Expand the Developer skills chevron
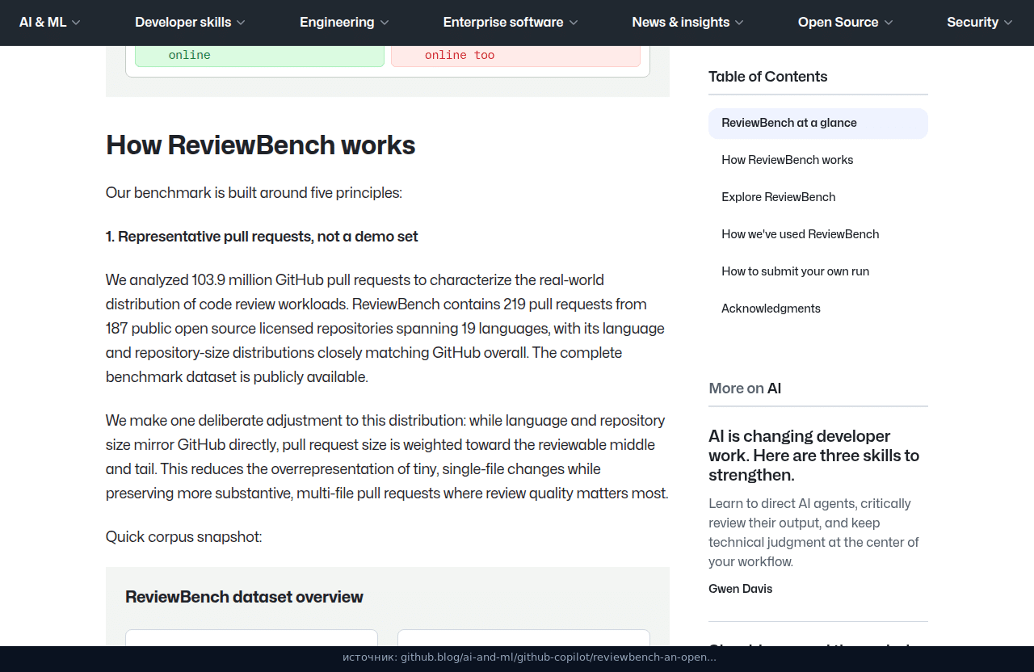Viewport: 1034px width, 672px height. coord(241,23)
